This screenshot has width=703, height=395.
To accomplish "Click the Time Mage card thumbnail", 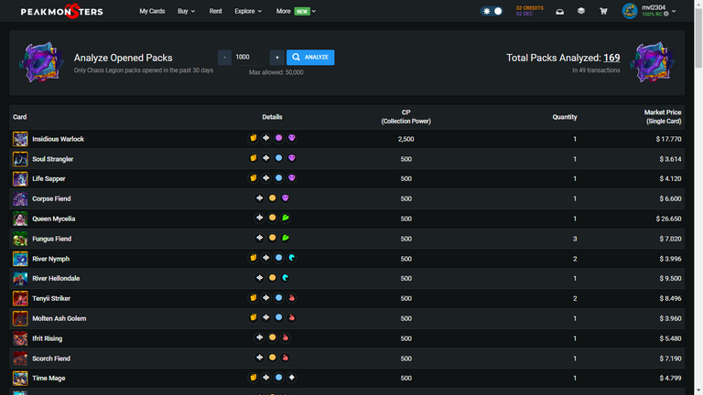I will (20, 378).
